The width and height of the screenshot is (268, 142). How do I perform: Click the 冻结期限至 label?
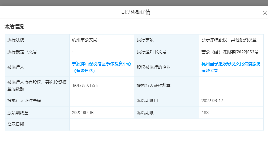18,113
